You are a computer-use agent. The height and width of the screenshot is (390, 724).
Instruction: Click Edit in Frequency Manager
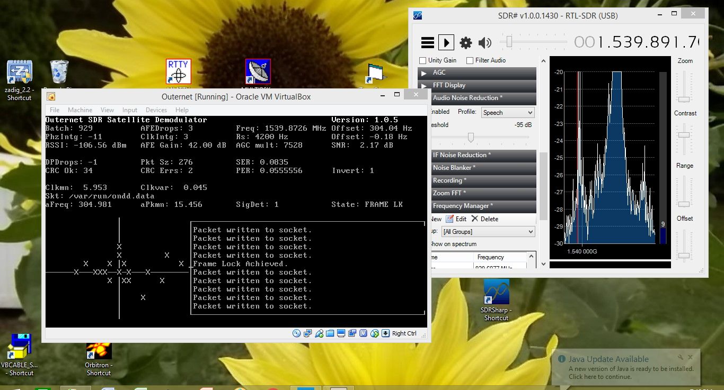[x=456, y=219]
